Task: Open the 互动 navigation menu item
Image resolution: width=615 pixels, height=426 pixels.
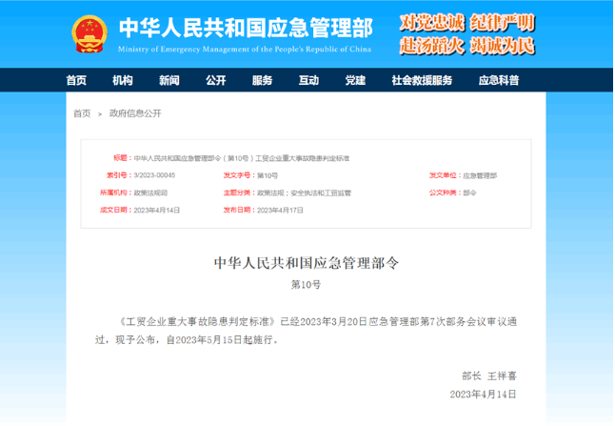Action: coord(308,80)
